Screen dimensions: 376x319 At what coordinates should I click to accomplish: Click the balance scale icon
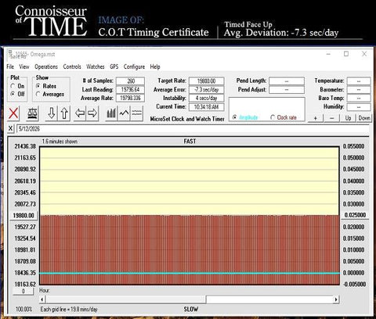(x=33, y=113)
